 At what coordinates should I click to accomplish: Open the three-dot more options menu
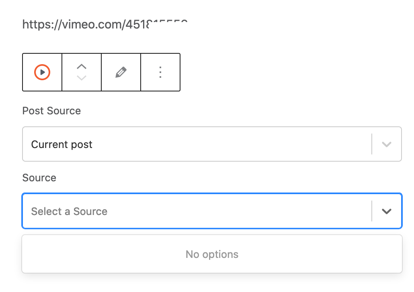[x=160, y=72]
